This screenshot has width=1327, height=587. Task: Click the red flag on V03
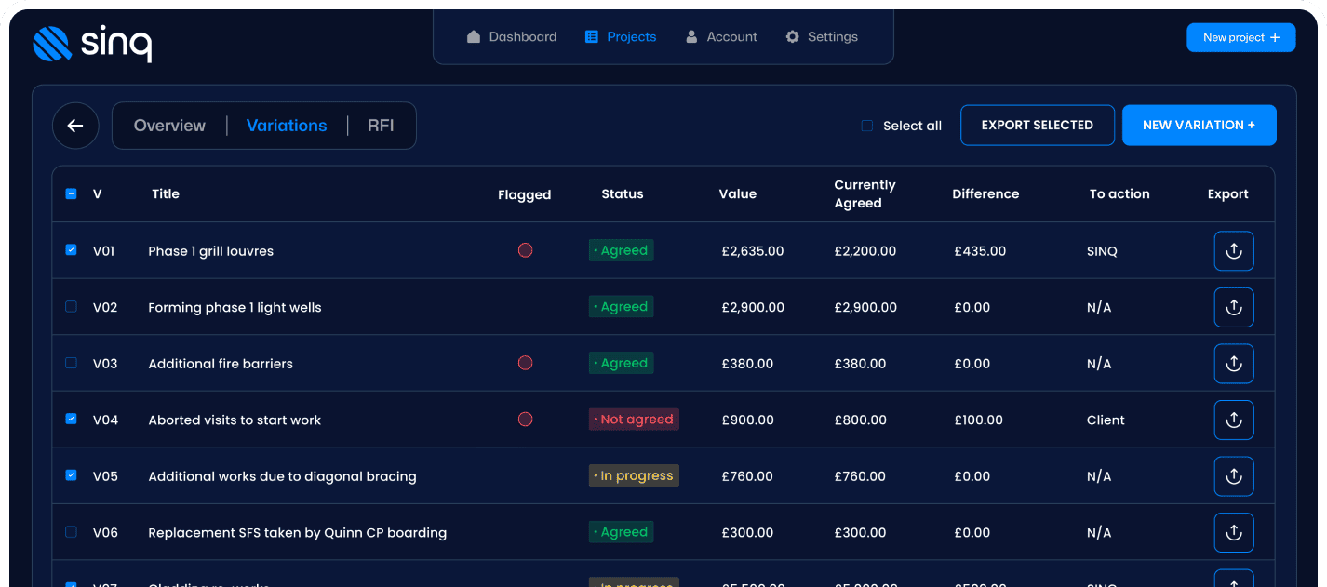pyautogui.click(x=525, y=363)
